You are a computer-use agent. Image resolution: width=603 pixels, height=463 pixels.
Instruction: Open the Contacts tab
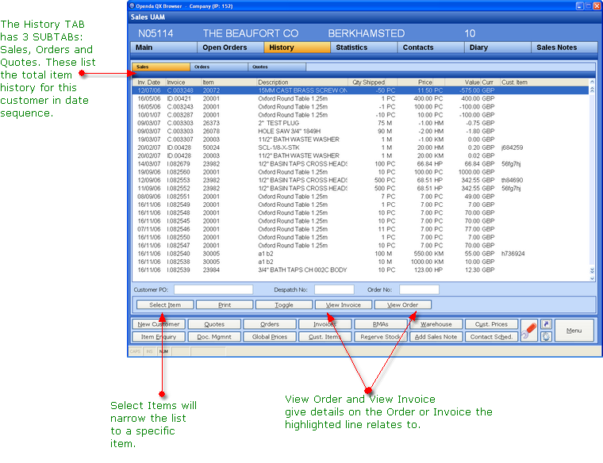coord(431,48)
